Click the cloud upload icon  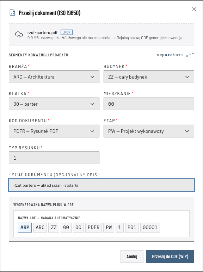pos(19,35)
